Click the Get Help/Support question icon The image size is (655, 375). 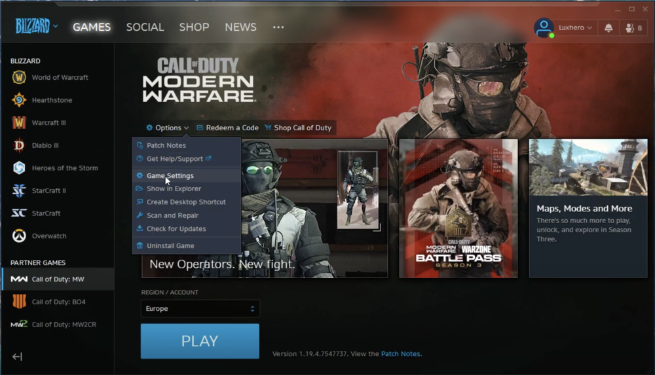click(x=140, y=158)
